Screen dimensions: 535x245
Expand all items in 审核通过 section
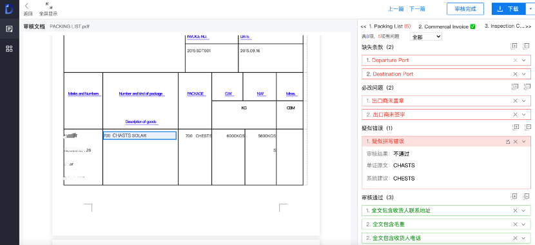pos(514,197)
